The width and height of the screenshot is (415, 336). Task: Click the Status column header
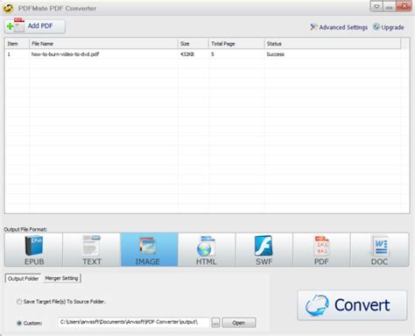pos(333,44)
